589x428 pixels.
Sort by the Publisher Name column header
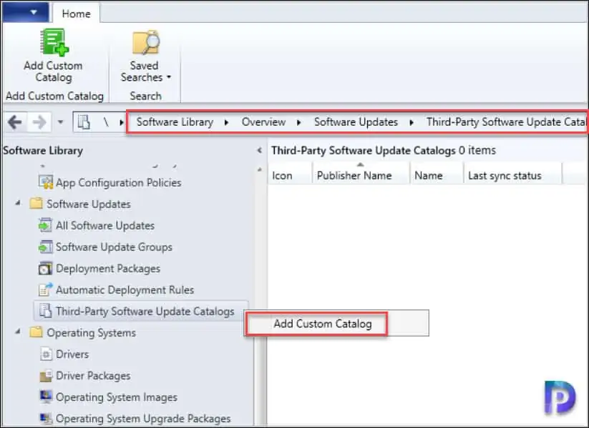click(x=361, y=175)
